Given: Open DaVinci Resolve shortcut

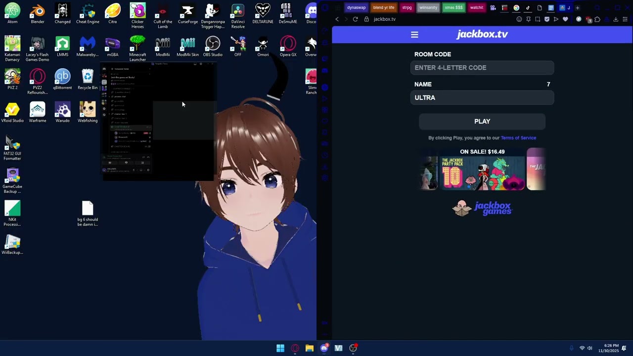Looking at the screenshot, I should click(238, 16).
